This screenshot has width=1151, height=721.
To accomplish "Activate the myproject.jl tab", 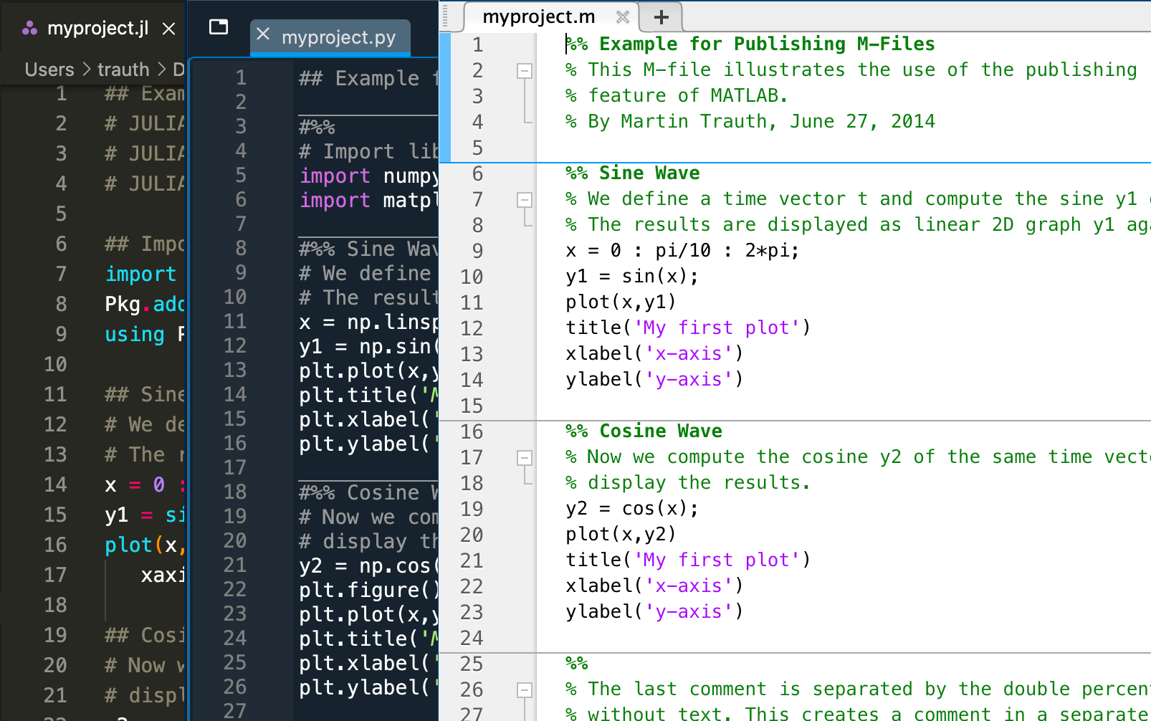I will pyautogui.click(x=97, y=29).
